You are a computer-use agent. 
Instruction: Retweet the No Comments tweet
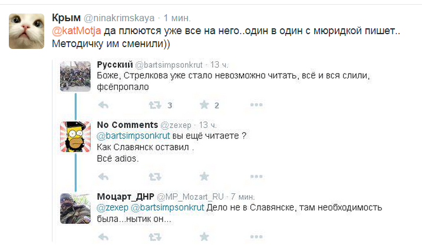(x=154, y=176)
